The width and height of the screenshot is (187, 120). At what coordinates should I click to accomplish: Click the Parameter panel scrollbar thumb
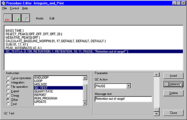tap(156, 109)
